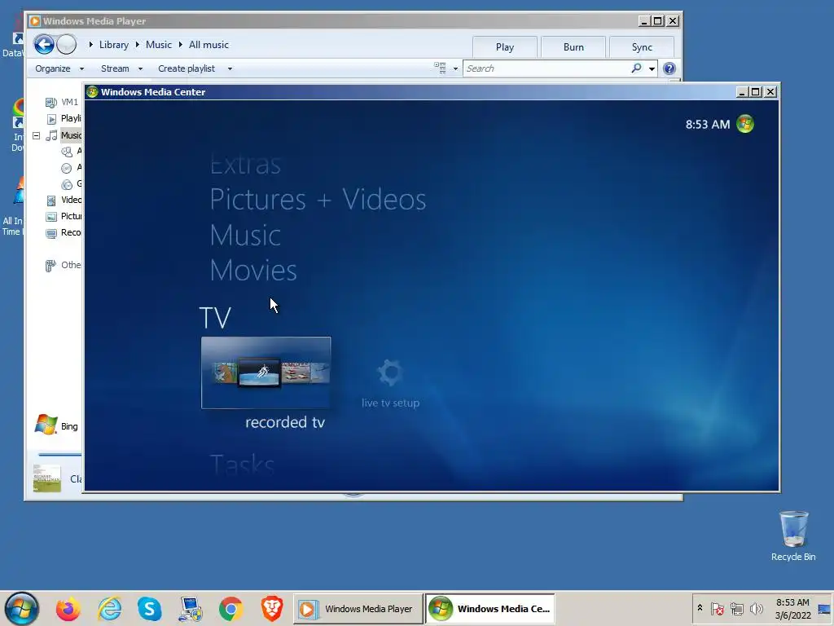Expand the Create playlist dropdown arrow
This screenshot has height=626, width=834.
230,68
